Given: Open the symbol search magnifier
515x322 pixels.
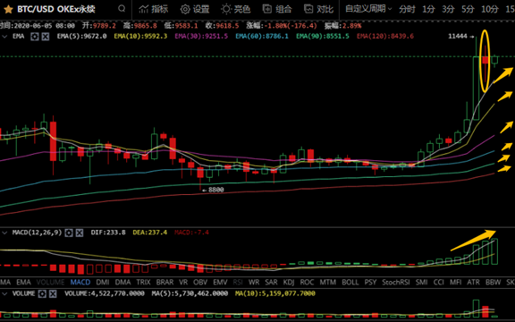Looking at the screenshot, I should 122,9.
